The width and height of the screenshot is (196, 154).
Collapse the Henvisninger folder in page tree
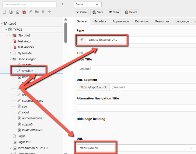tap(11, 59)
